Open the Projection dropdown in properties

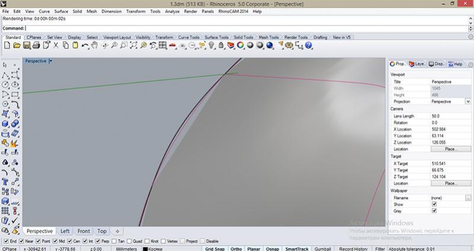[467, 101]
